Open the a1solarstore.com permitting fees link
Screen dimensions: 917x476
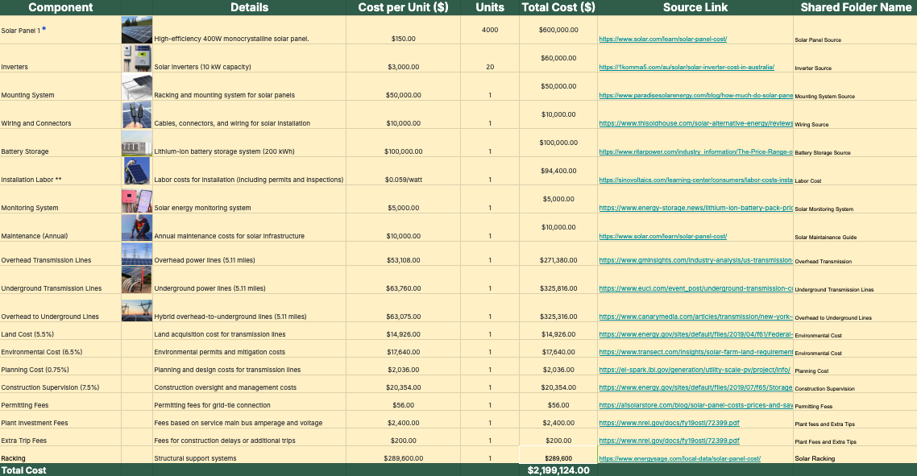(696, 405)
